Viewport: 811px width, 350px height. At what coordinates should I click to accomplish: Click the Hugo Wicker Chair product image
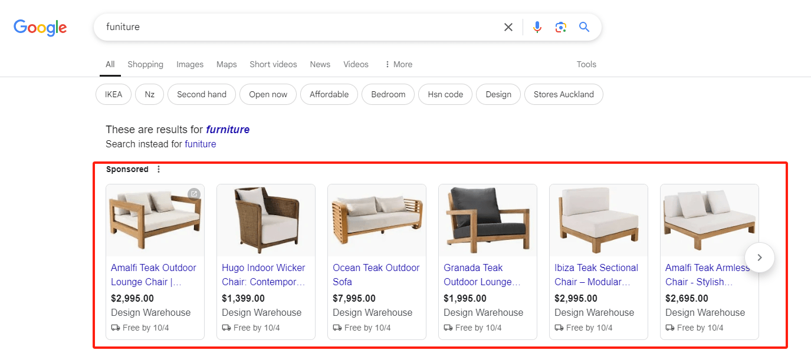tap(266, 220)
